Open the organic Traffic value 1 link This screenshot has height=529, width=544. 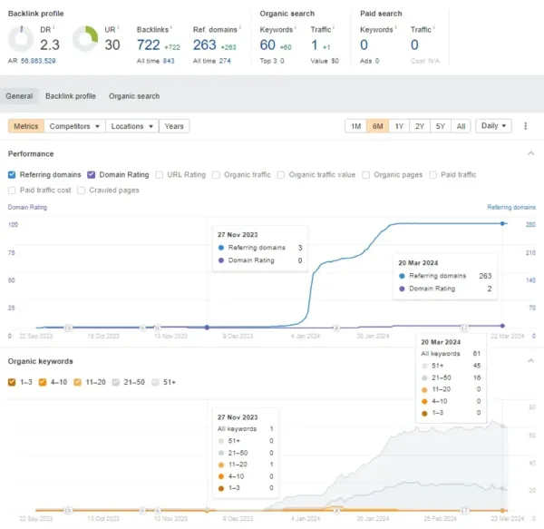coord(315,44)
